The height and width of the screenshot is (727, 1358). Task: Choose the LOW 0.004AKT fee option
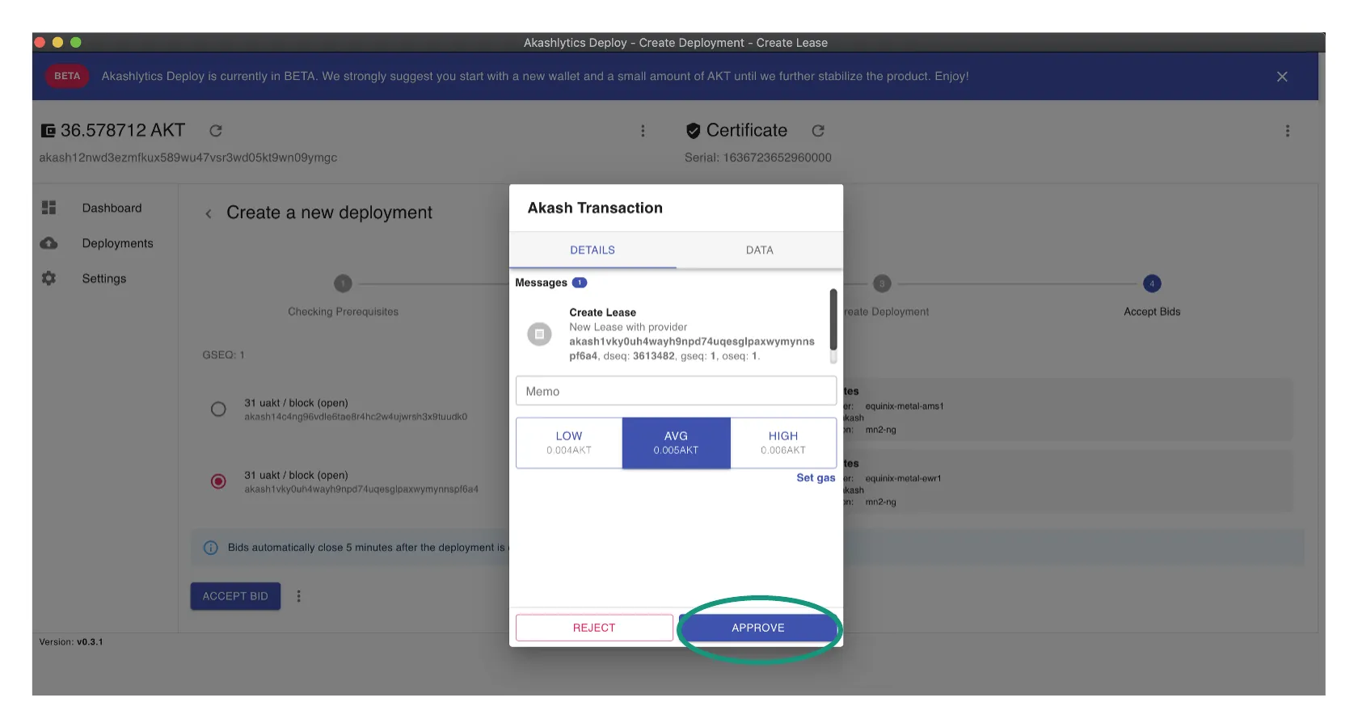569,443
